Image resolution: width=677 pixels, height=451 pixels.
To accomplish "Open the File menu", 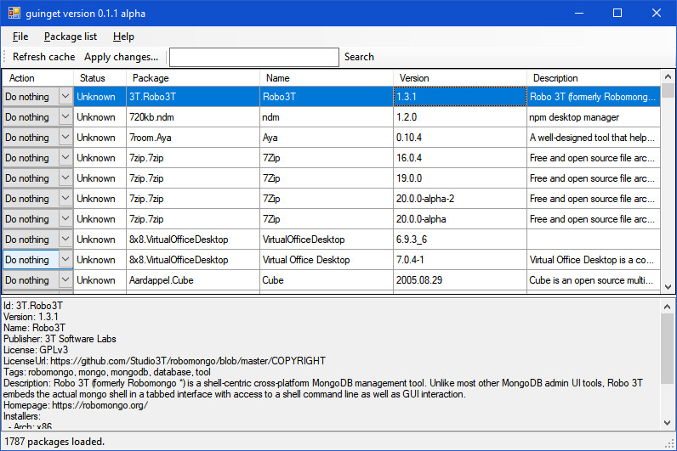I will (x=20, y=37).
